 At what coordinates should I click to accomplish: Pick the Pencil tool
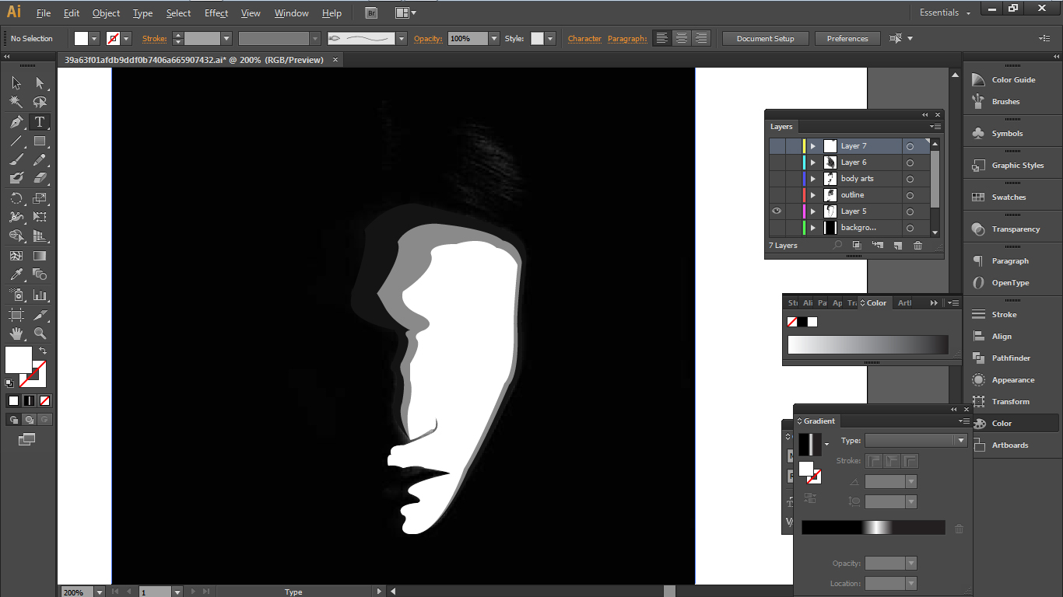(x=40, y=159)
